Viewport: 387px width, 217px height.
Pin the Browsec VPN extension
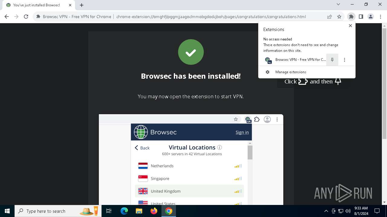(x=332, y=60)
